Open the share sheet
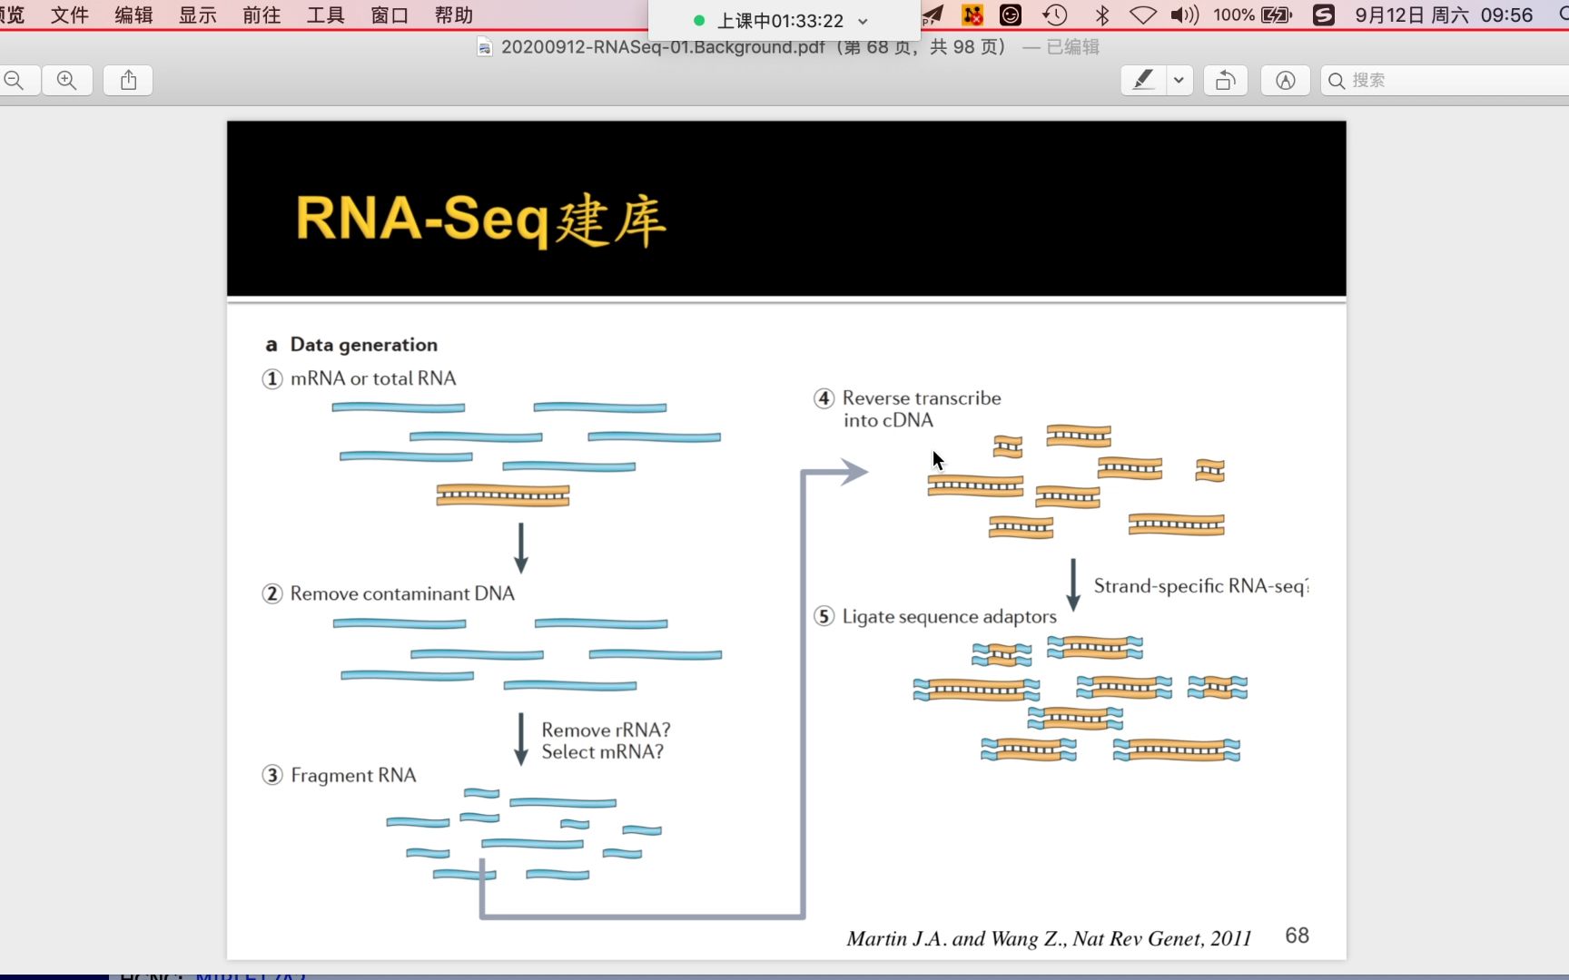This screenshot has width=1569, height=980. (127, 80)
